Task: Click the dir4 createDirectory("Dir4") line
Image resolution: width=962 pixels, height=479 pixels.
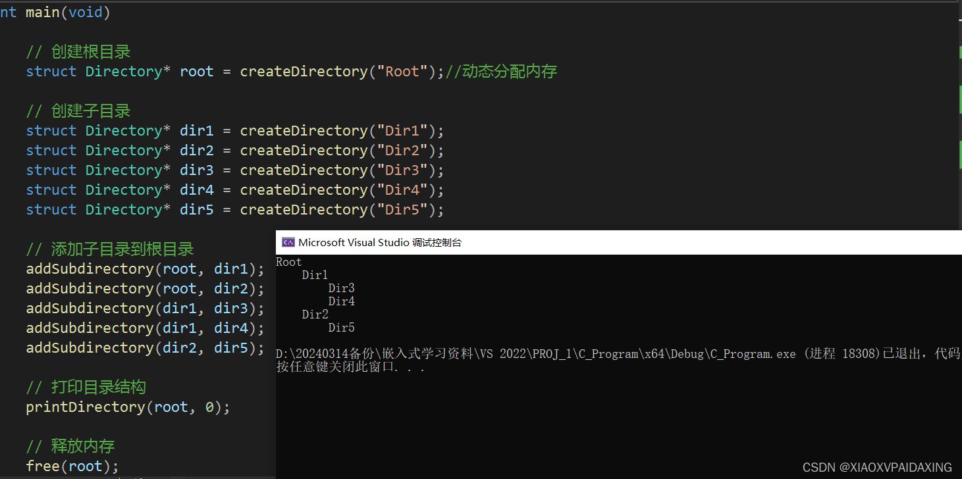Action: (236, 189)
